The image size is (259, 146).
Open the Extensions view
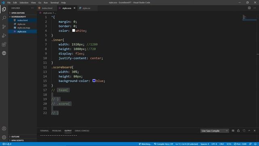click(x=4, y=44)
